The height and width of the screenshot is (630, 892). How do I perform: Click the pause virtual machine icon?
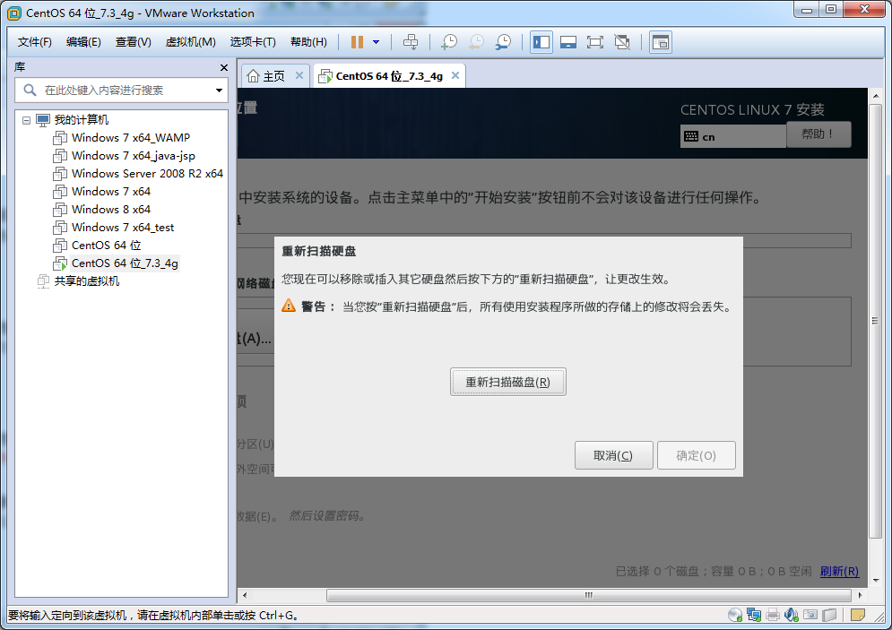click(358, 42)
